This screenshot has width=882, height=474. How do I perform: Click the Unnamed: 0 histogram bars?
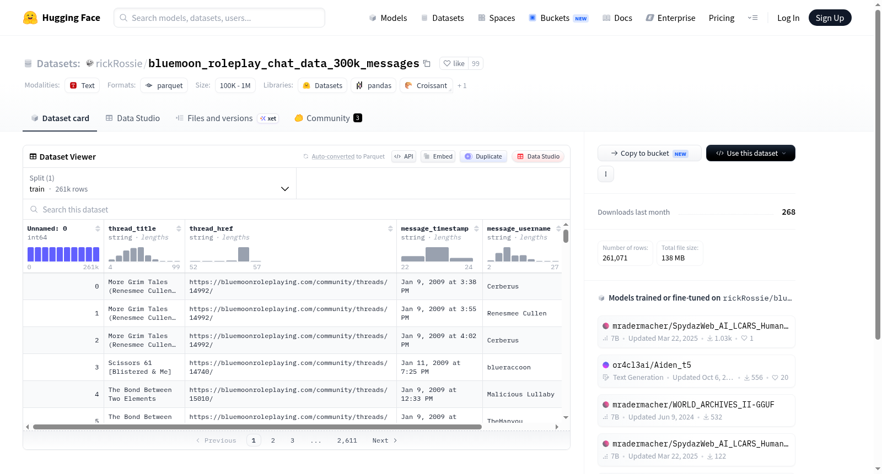click(63, 254)
